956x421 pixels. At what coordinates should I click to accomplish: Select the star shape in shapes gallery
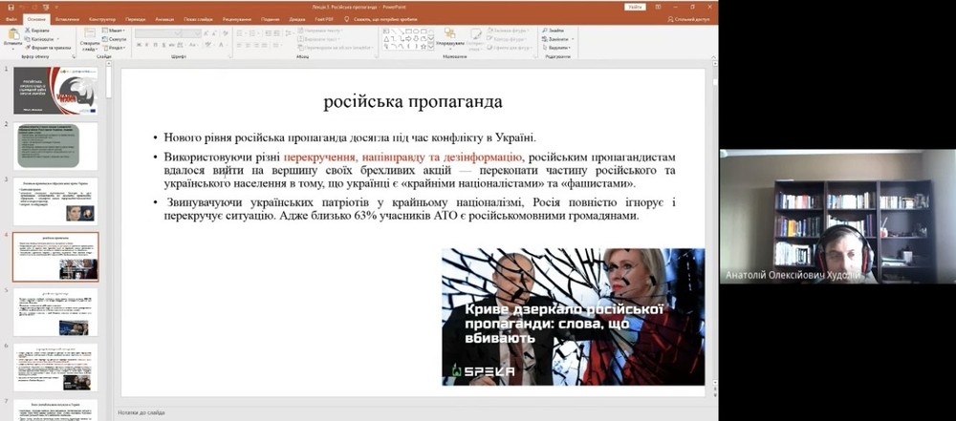click(x=424, y=47)
